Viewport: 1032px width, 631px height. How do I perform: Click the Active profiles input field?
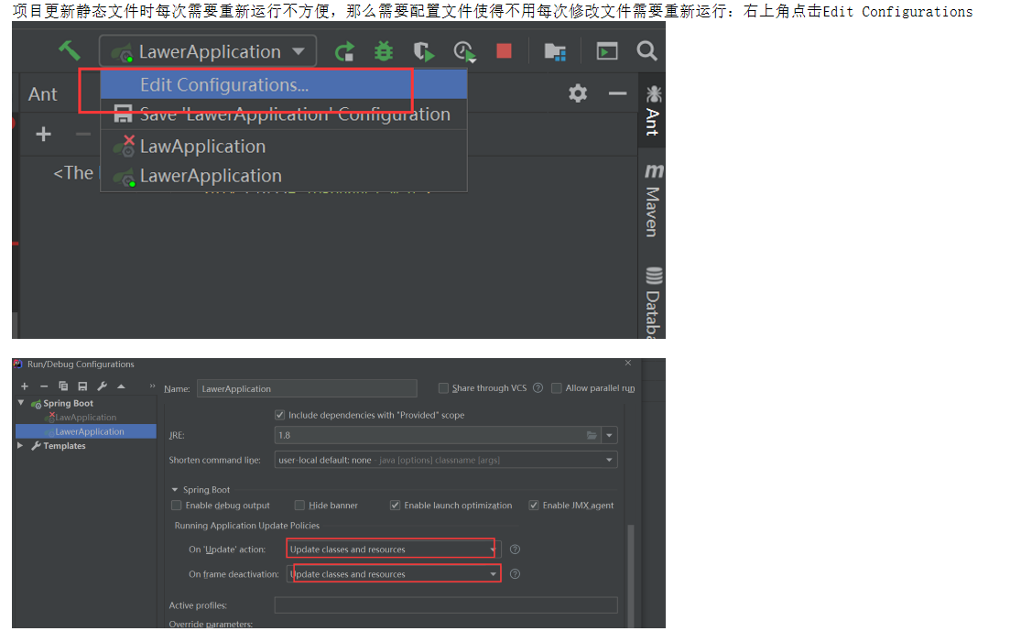(446, 604)
